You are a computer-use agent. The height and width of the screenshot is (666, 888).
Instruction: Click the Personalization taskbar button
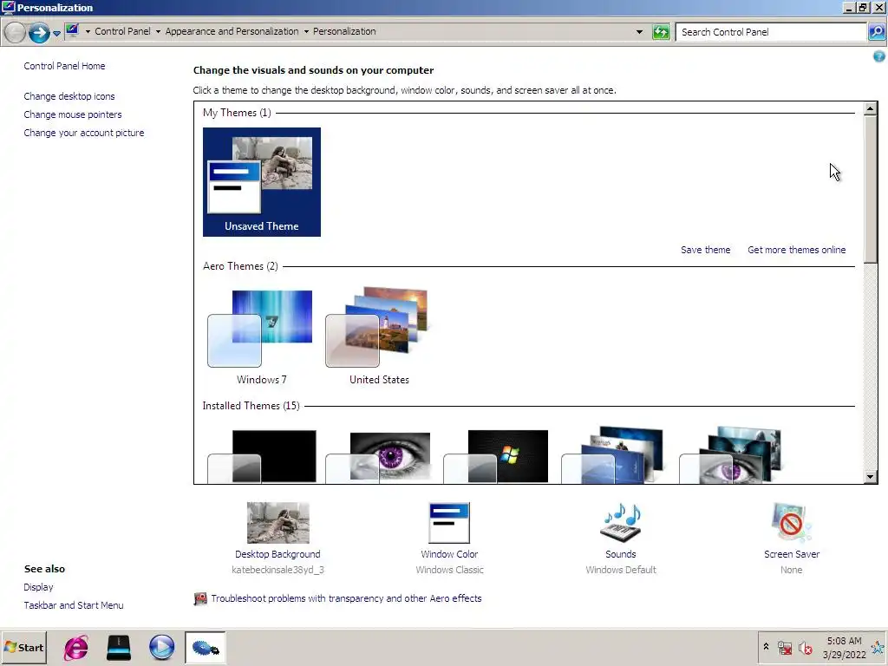coord(205,647)
